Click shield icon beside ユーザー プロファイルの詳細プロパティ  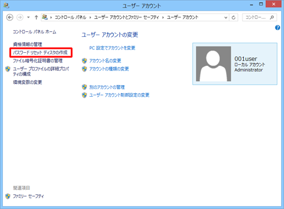pos(8,69)
